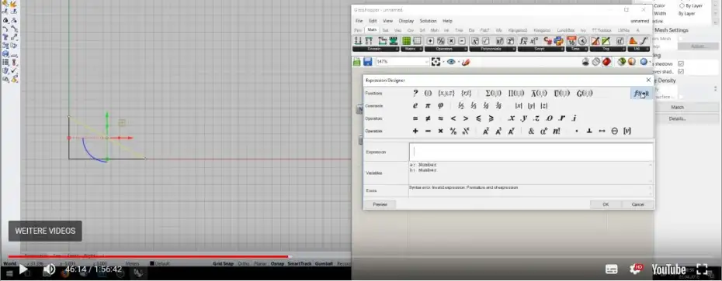This screenshot has height=281, width=722.
Task: Select the clock time component icon
Action: 582,41
